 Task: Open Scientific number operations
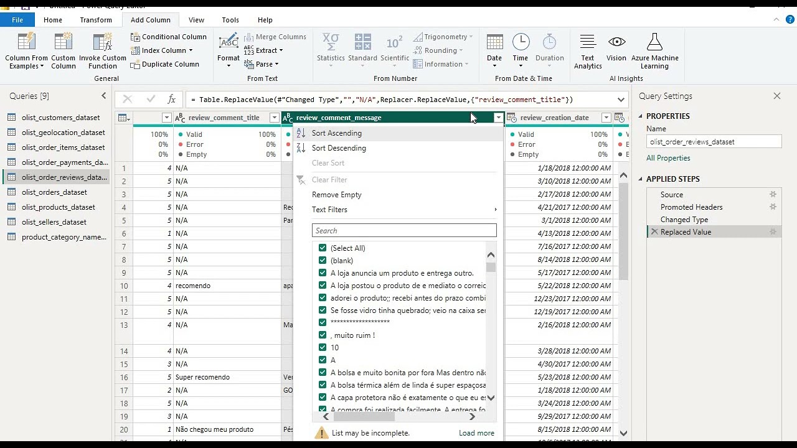coord(395,50)
